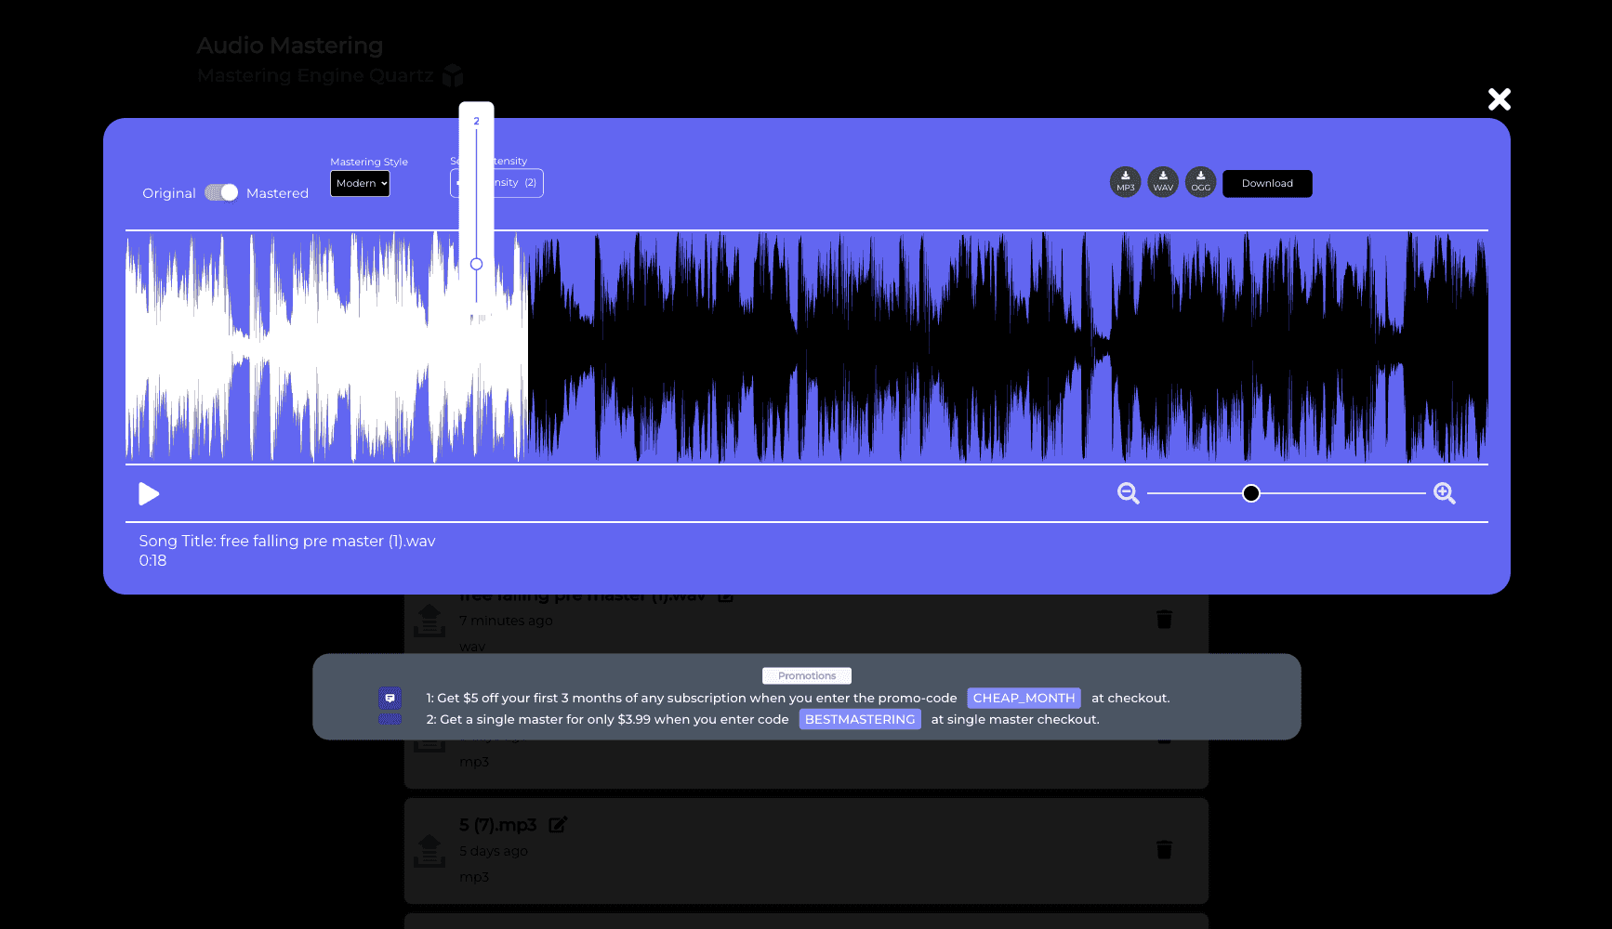Image resolution: width=1612 pixels, height=929 pixels.
Task: Download the master as WAV
Action: [x=1163, y=182]
